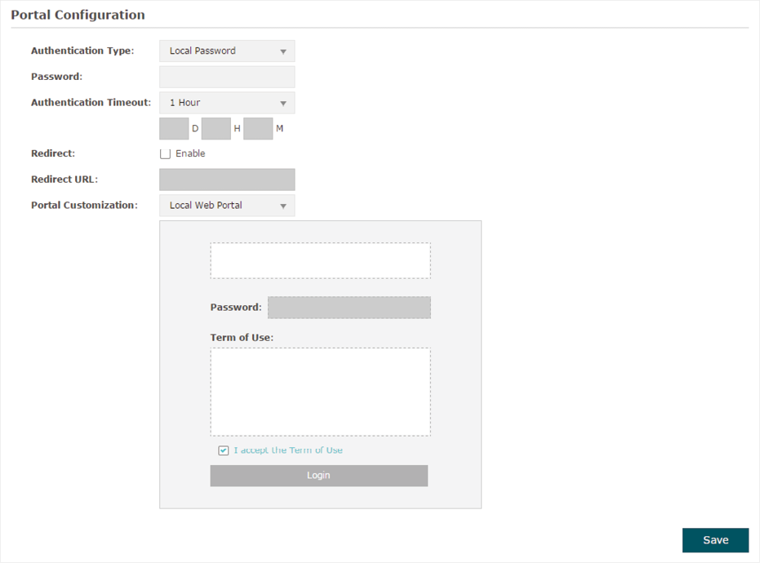The width and height of the screenshot is (760, 563).
Task: Click the 'I accept the Term of Use' text
Action: point(288,450)
